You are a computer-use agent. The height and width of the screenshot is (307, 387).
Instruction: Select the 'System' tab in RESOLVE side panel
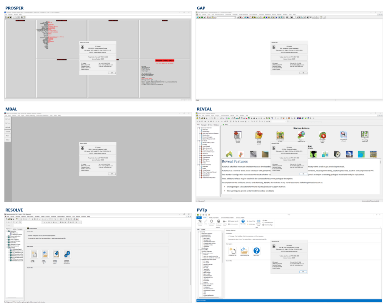(15, 229)
